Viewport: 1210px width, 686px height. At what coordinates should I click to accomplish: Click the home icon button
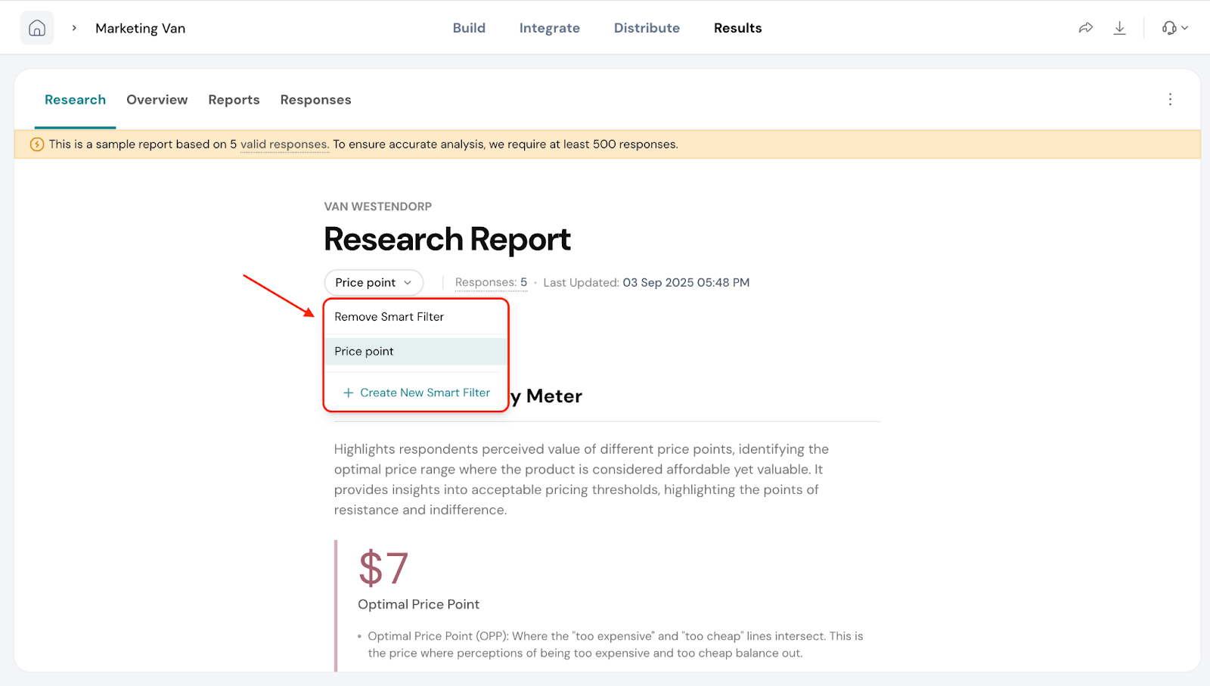click(37, 28)
